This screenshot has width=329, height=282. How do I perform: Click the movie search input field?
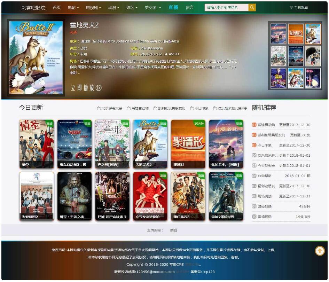coord(224,7)
